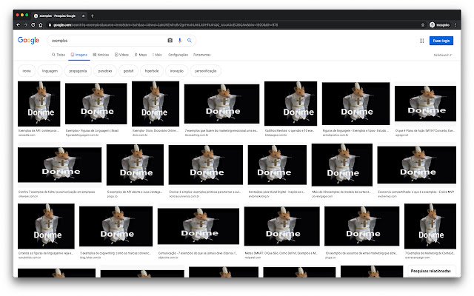Filter by the 'gestalt' chip
The width and height of the screenshot is (474, 296).
tap(128, 71)
